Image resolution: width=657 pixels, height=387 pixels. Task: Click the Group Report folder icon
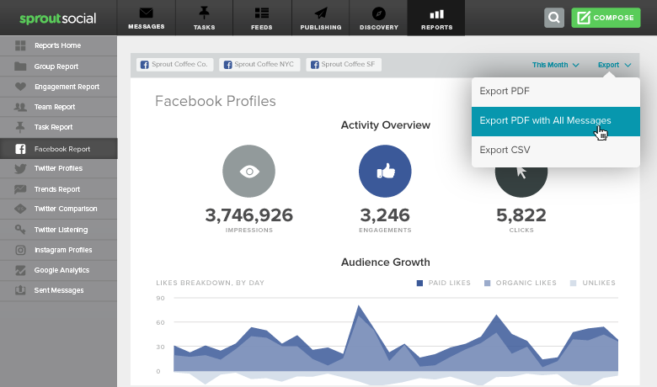20,66
